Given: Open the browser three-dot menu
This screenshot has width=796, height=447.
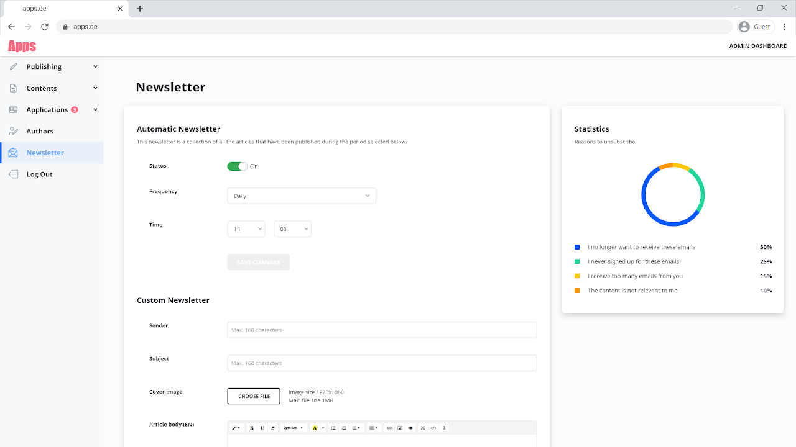Looking at the screenshot, I should [785, 27].
